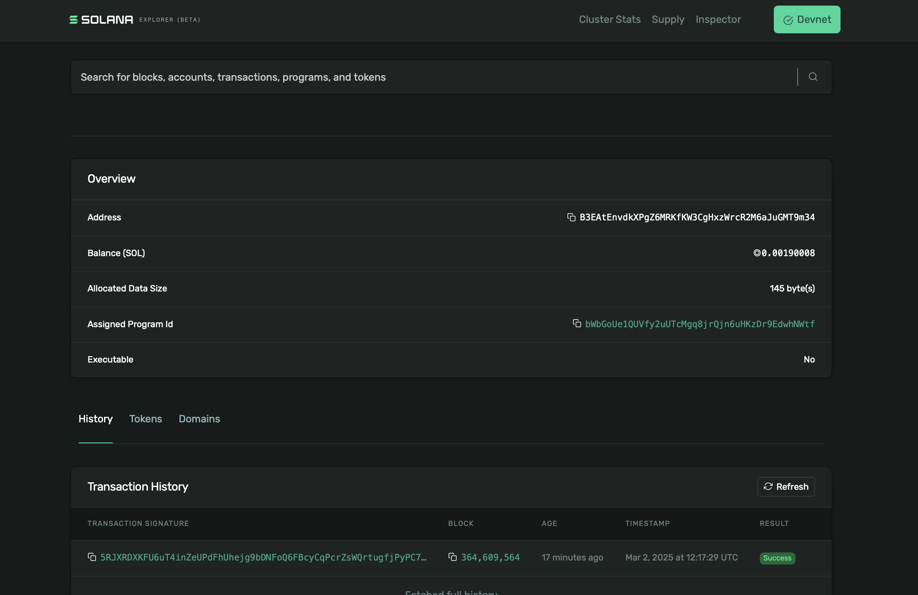Copy the account address
The image size is (918, 595).
571,217
